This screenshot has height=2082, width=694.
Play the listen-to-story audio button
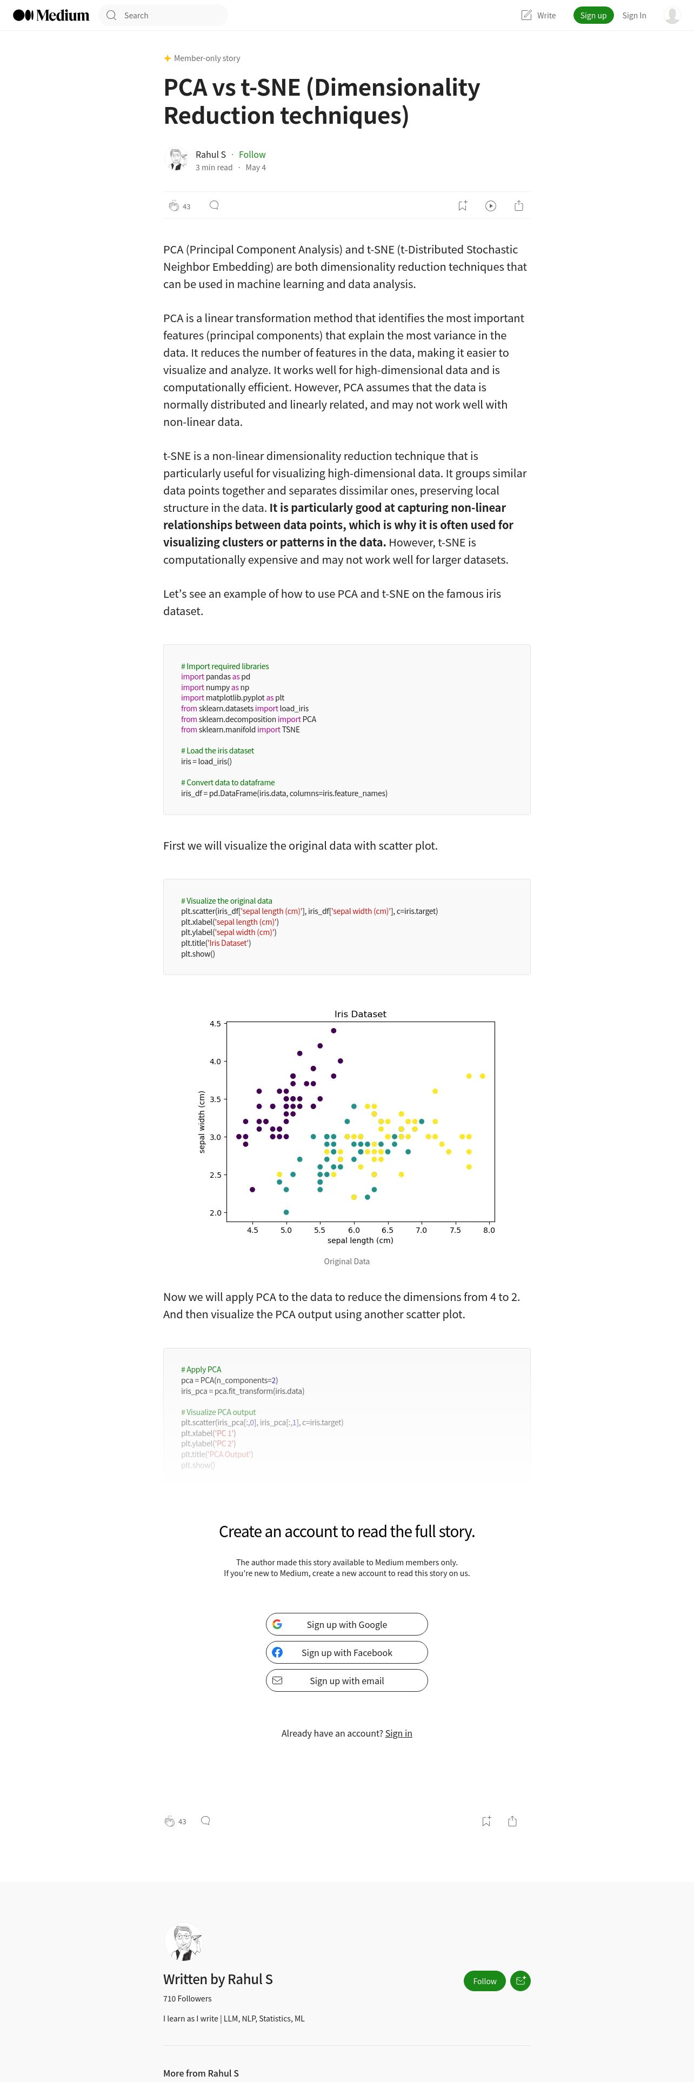[490, 206]
